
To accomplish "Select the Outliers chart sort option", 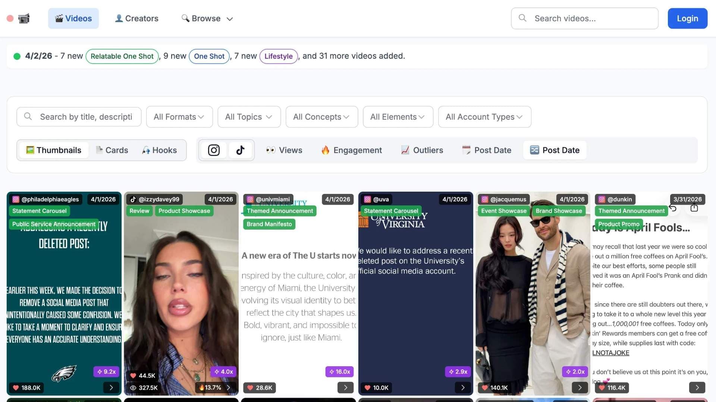I will tap(421, 150).
